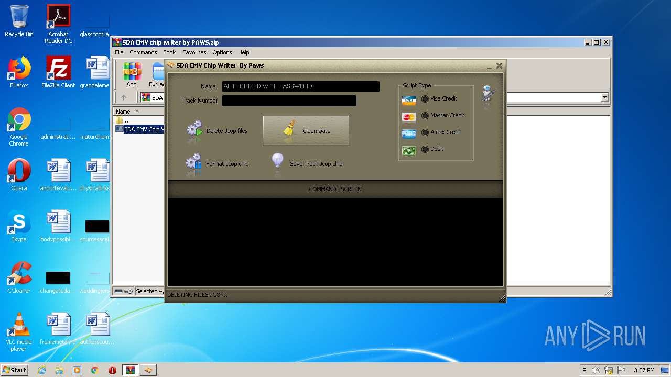The height and width of the screenshot is (377, 671).
Task: Click the MasterCard logo icon
Action: (x=408, y=117)
